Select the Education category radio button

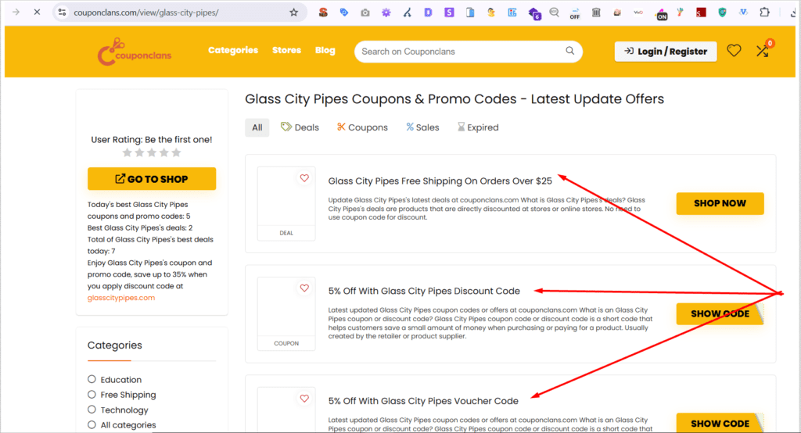pyautogui.click(x=92, y=380)
